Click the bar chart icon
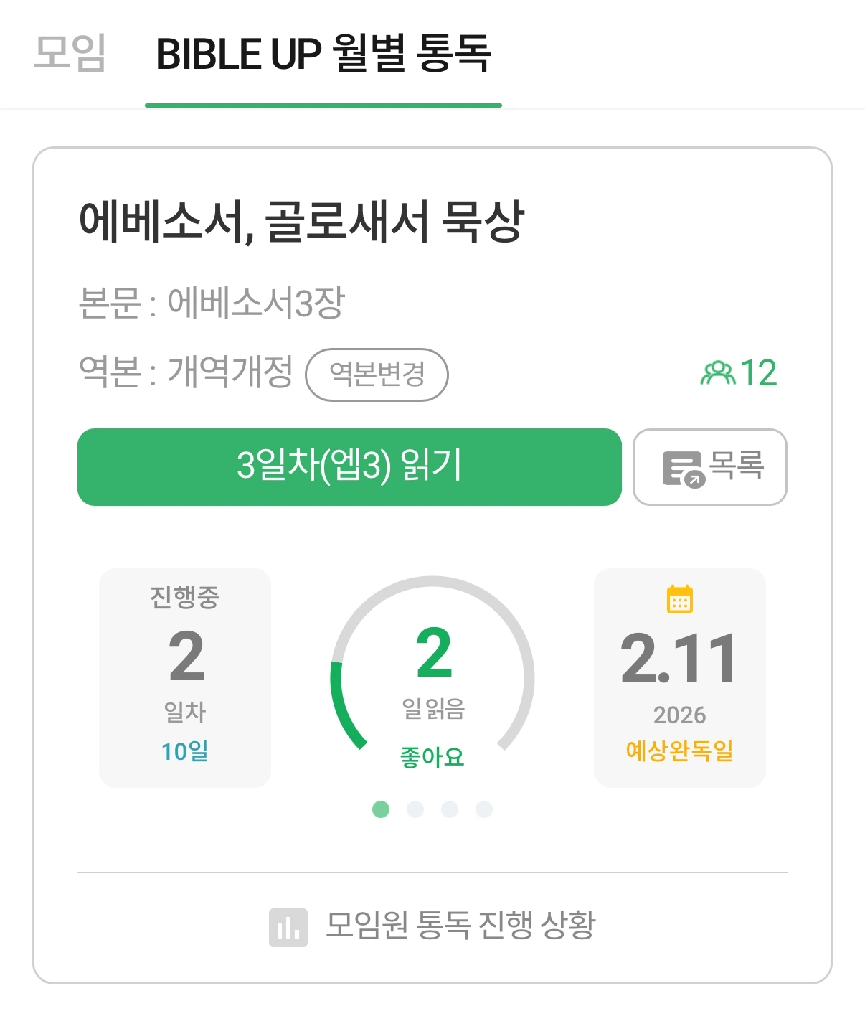The height and width of the screenshot is (1011, 865). pyautogui.click(x=288, y=927)
